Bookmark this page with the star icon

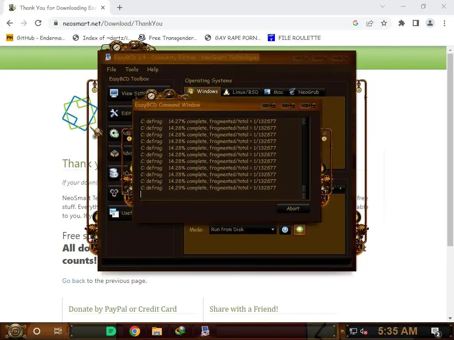pos(384,23)
